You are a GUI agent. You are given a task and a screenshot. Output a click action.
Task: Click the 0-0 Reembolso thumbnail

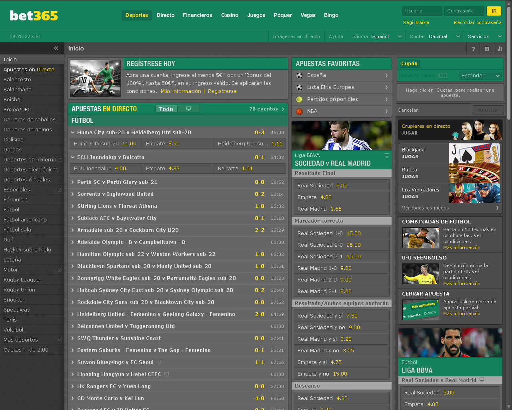click(x=420, y=274)
